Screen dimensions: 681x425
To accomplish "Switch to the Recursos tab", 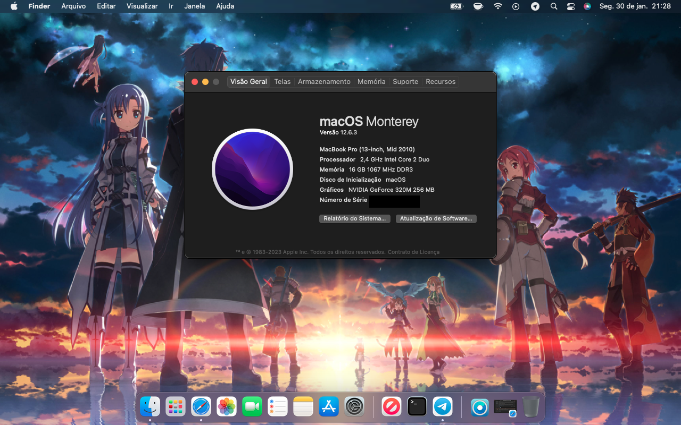I will click(441, 81).
